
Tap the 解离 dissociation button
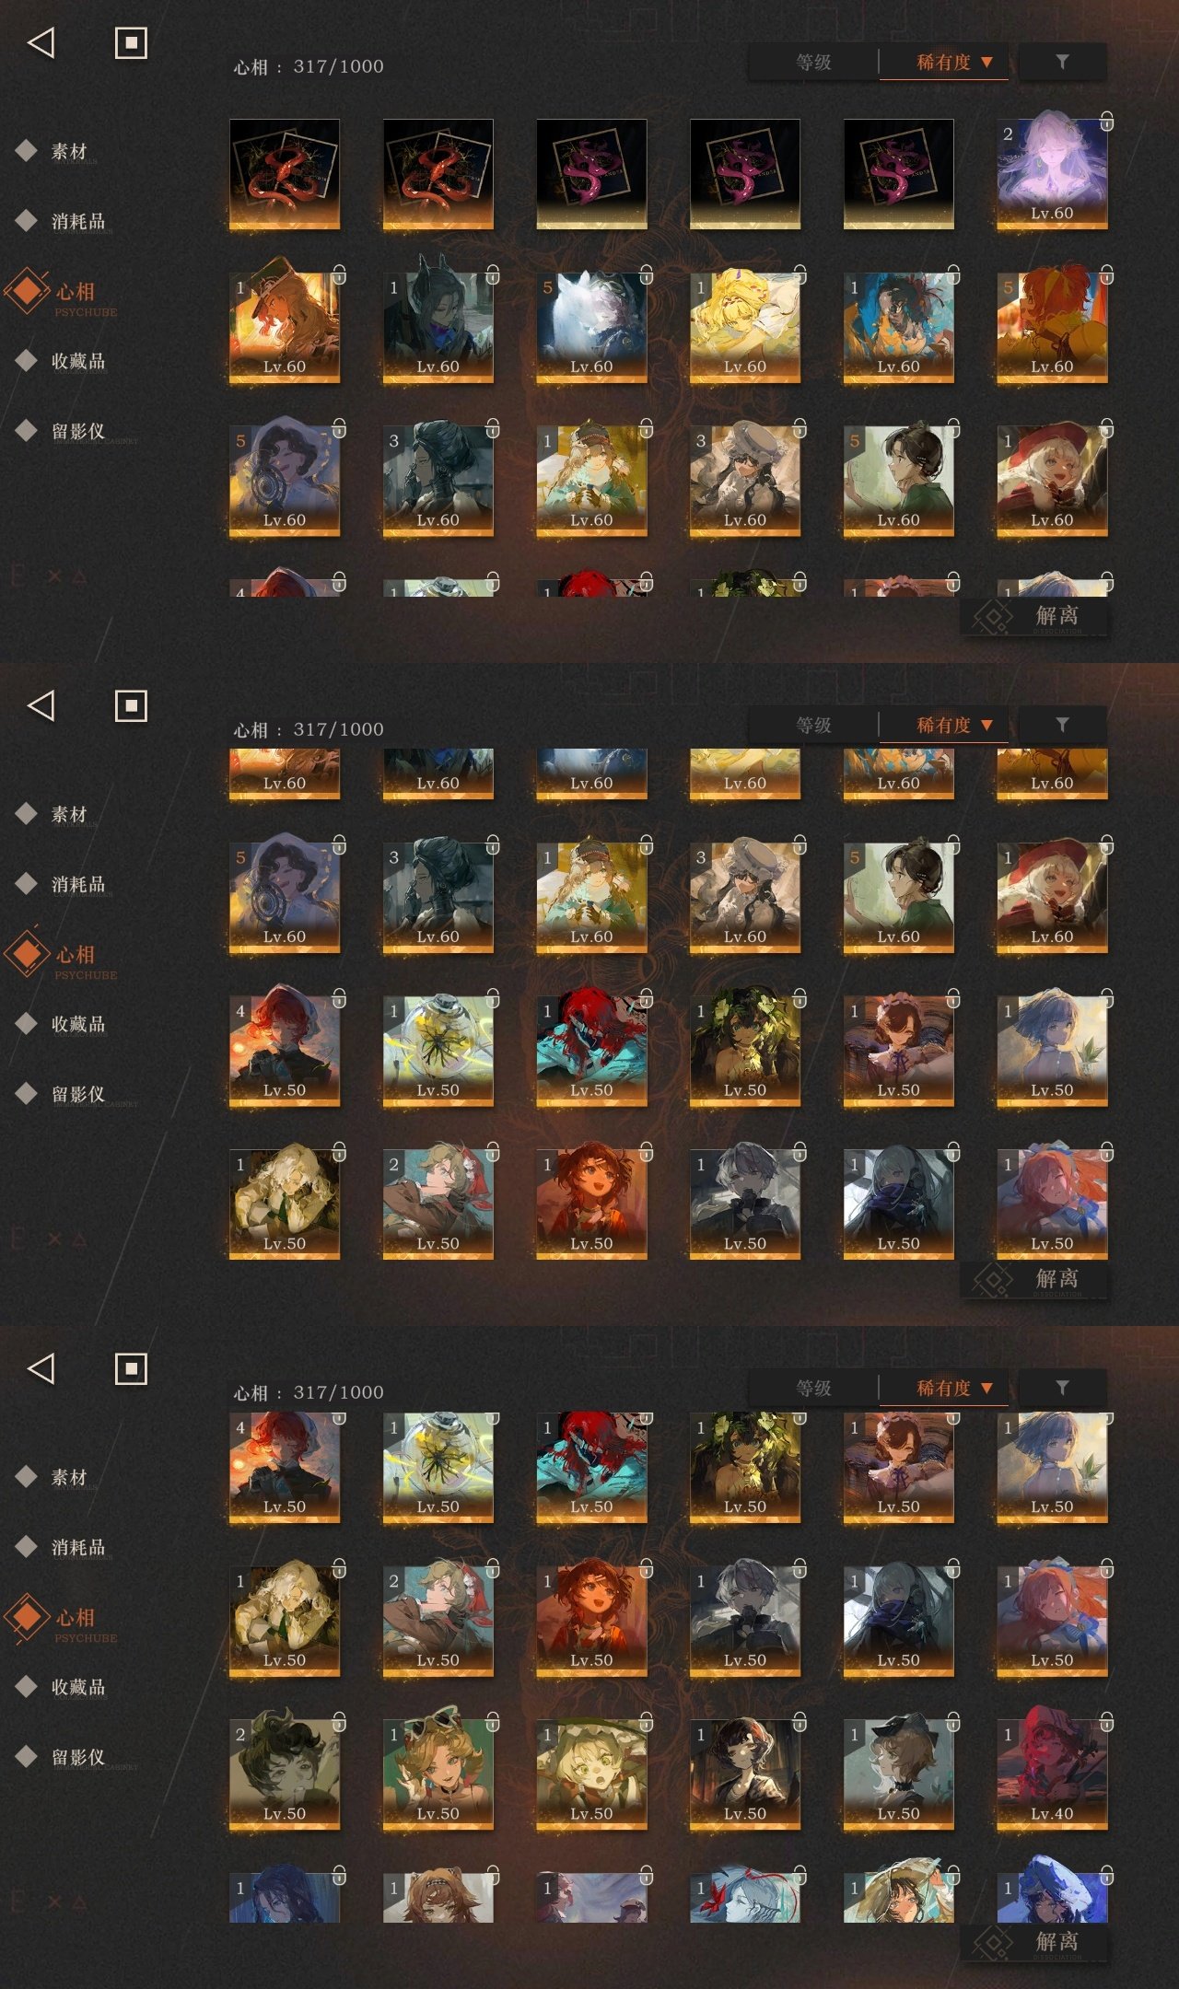click(x=1034, y=616)
